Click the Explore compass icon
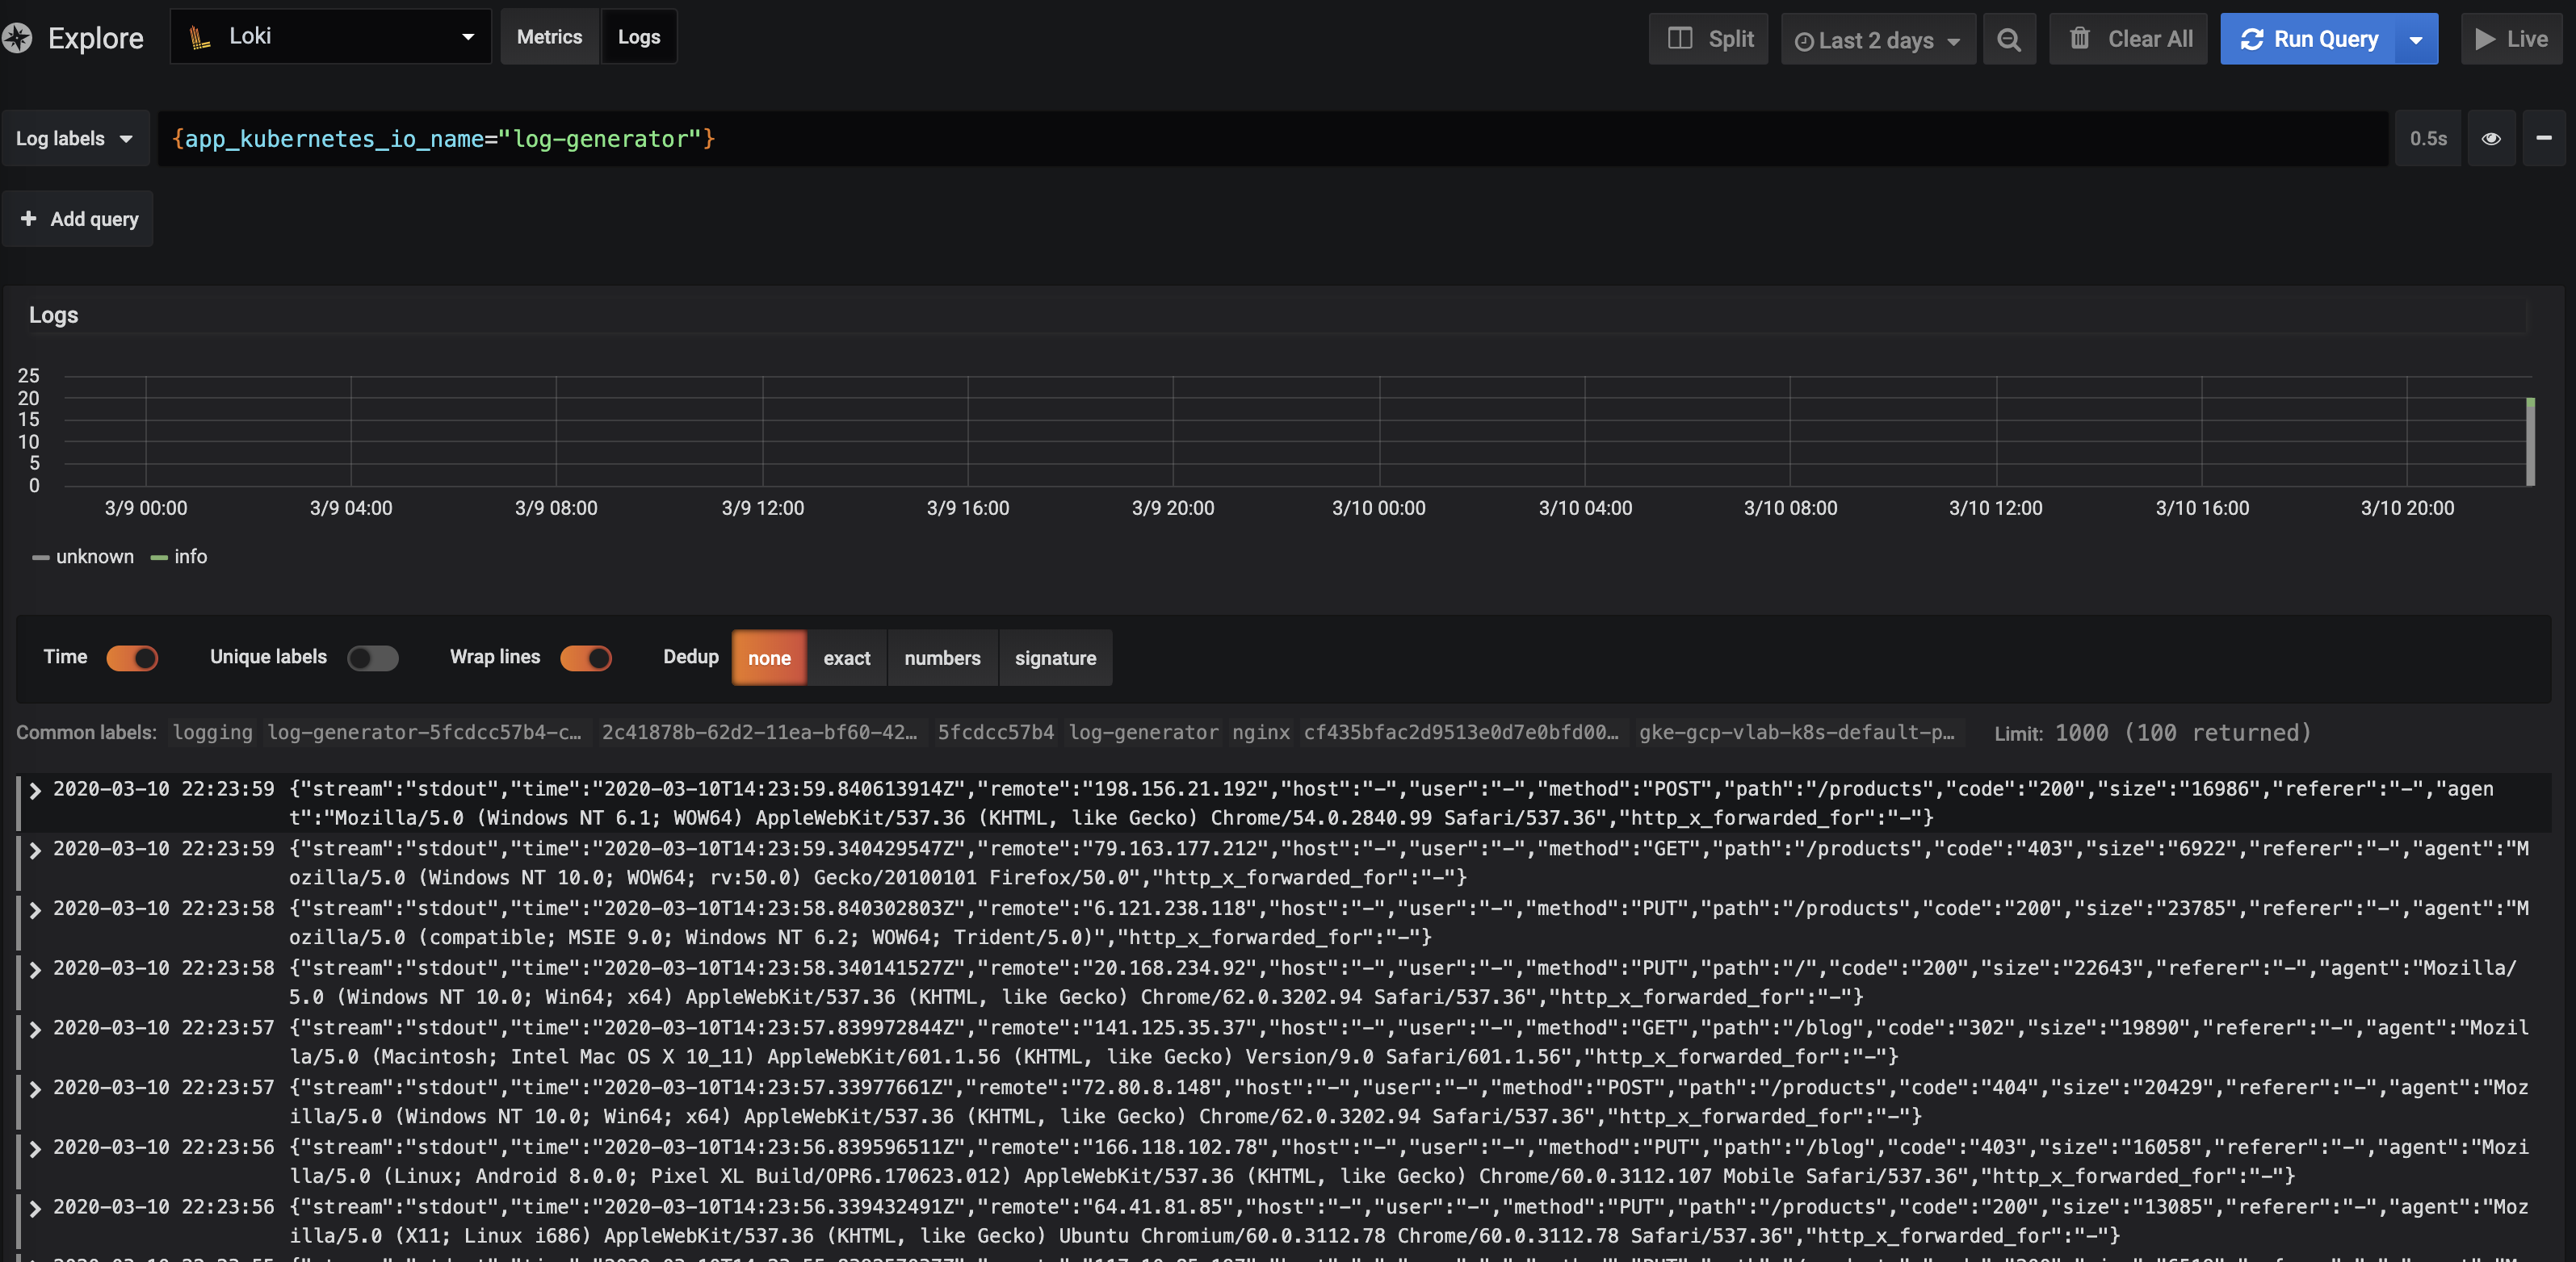 [17, 38]
